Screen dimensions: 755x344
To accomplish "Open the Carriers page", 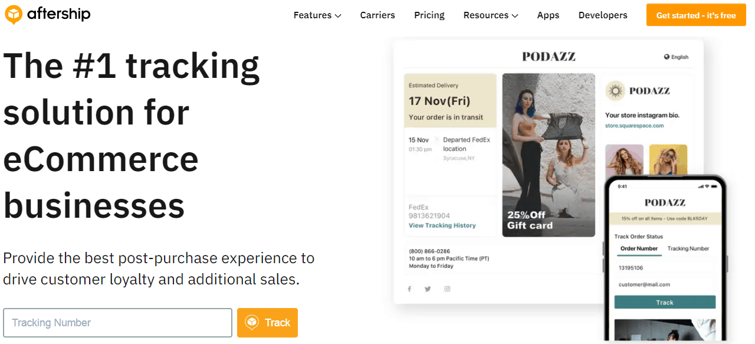I will click(x=377, y=15).
